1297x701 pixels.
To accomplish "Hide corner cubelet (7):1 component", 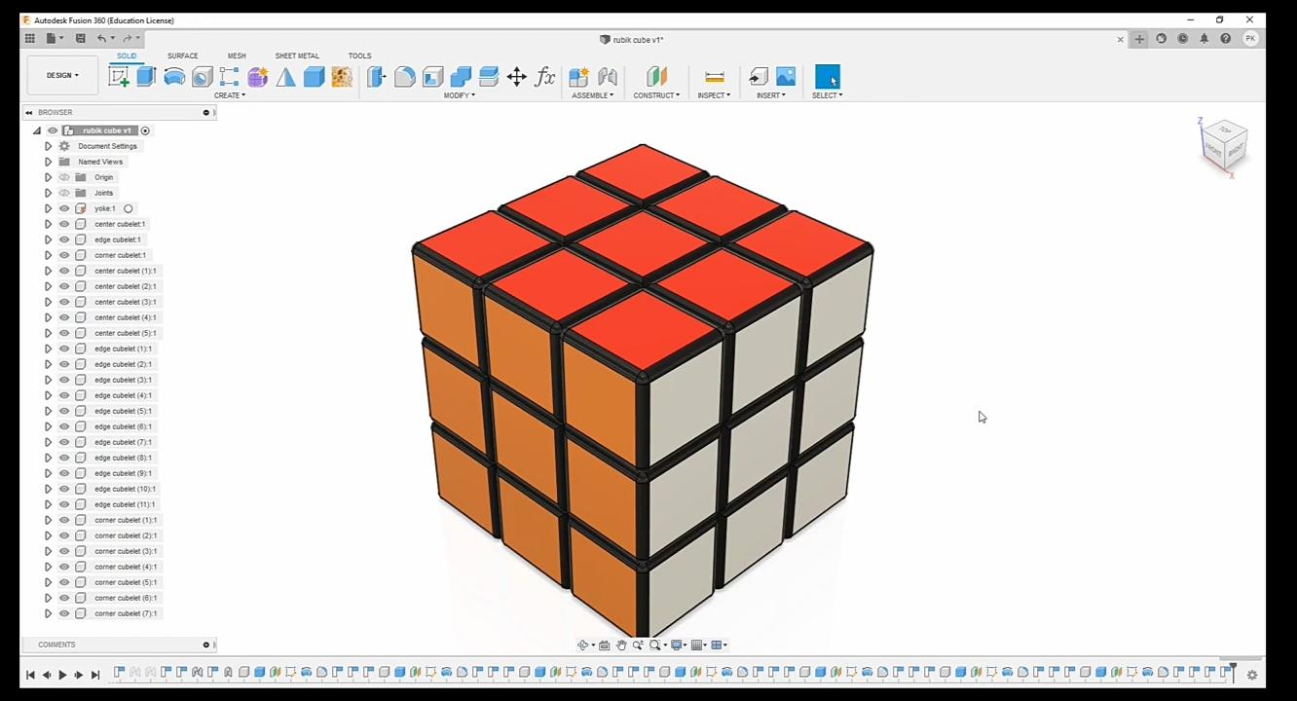I will pos(64,613).
